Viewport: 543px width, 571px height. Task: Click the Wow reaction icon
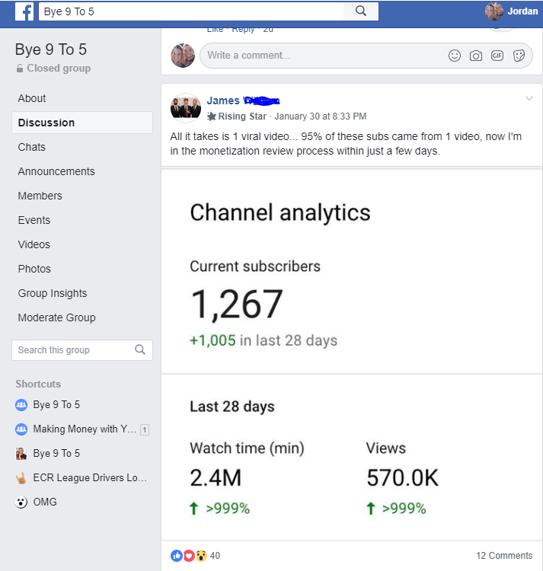200,556
